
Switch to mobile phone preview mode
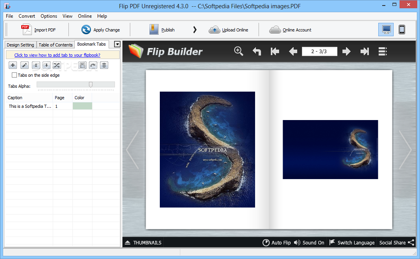pos(401,30)
